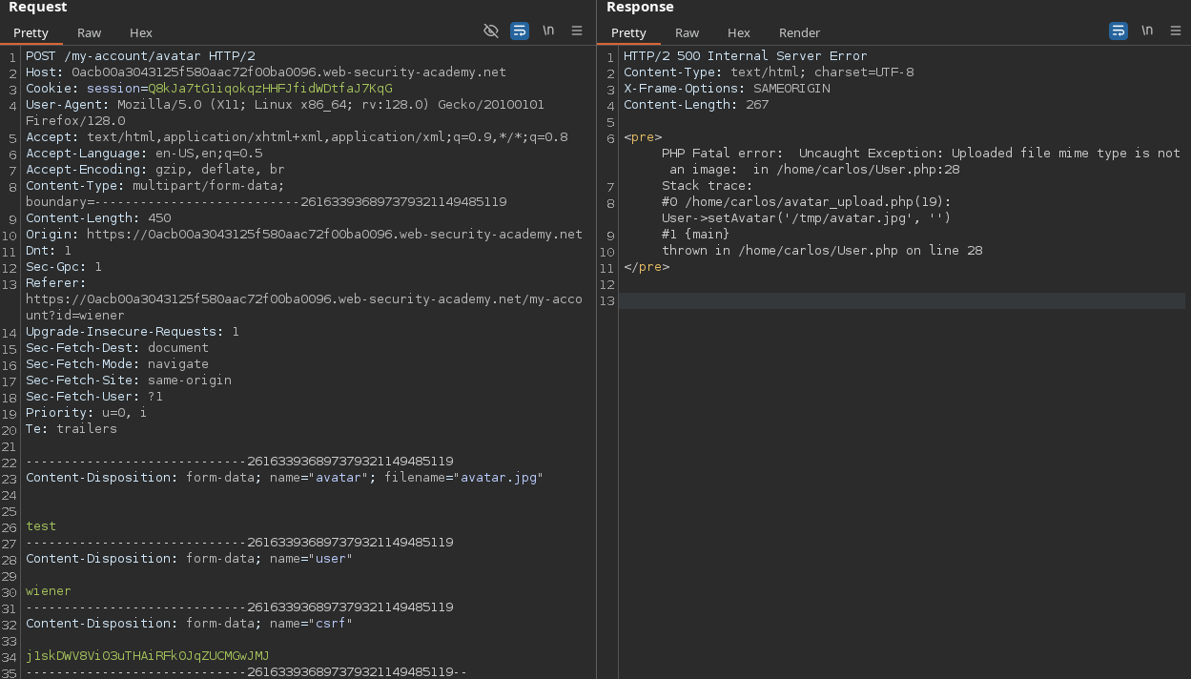Click the "test" file body content
The image size is (1191, 679).
[41, 526]
